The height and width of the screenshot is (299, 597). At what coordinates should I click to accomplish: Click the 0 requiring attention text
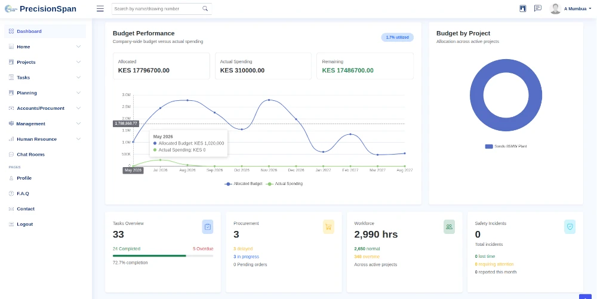(494, 264)
